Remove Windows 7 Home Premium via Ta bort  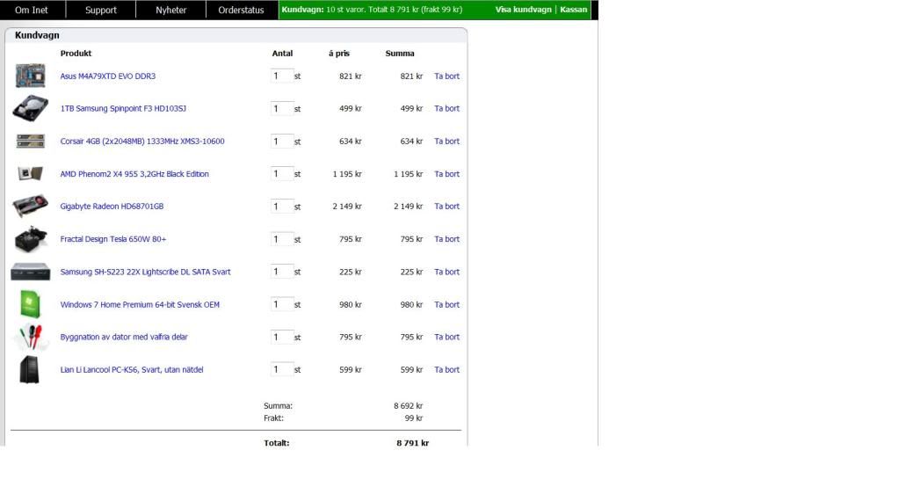446,305
